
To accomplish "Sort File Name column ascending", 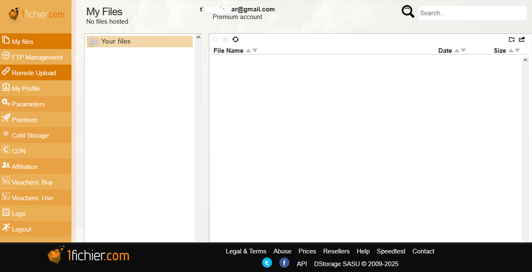I will (x=249, y=51).
